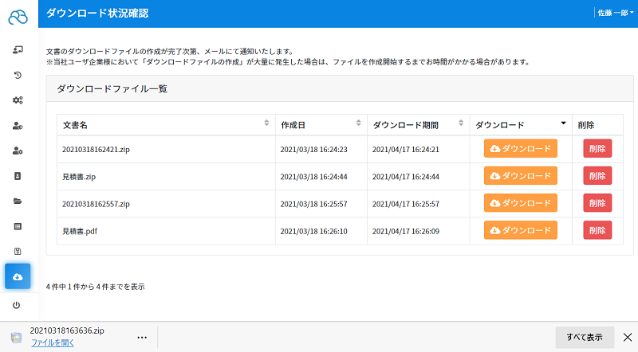Click the cloud logo at top left
Viewport: 638px width, 352px height.
point(18,17)
